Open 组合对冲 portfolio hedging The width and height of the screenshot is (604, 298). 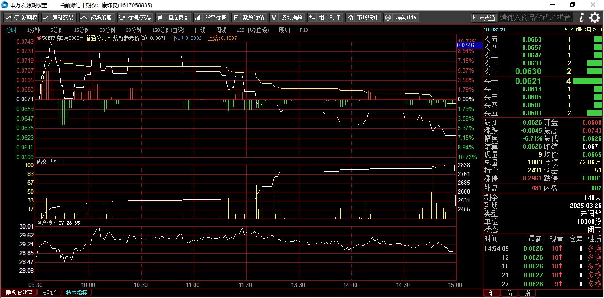[x=325, y=18]
